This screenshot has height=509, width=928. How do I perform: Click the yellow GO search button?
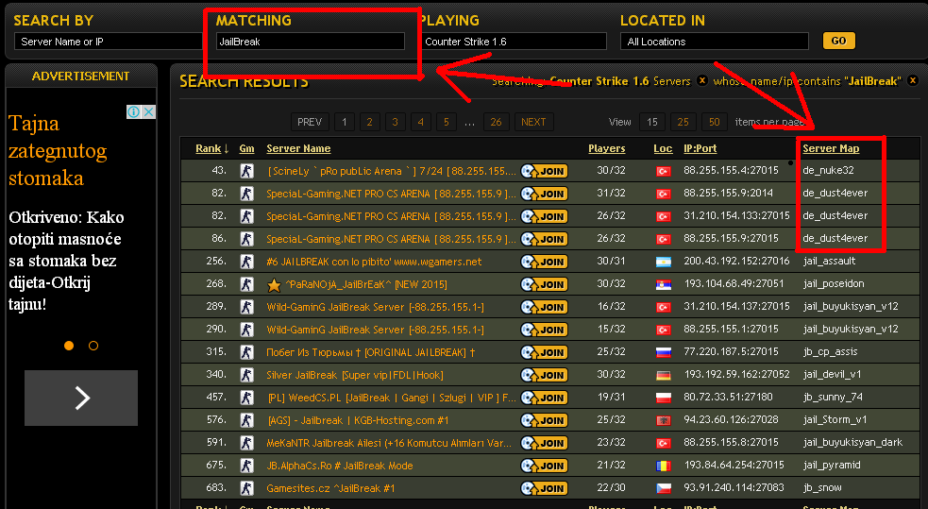pos(838,42)
